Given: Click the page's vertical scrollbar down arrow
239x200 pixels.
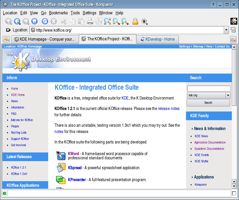Looking at the screenshot, I should tap(234, 186).
